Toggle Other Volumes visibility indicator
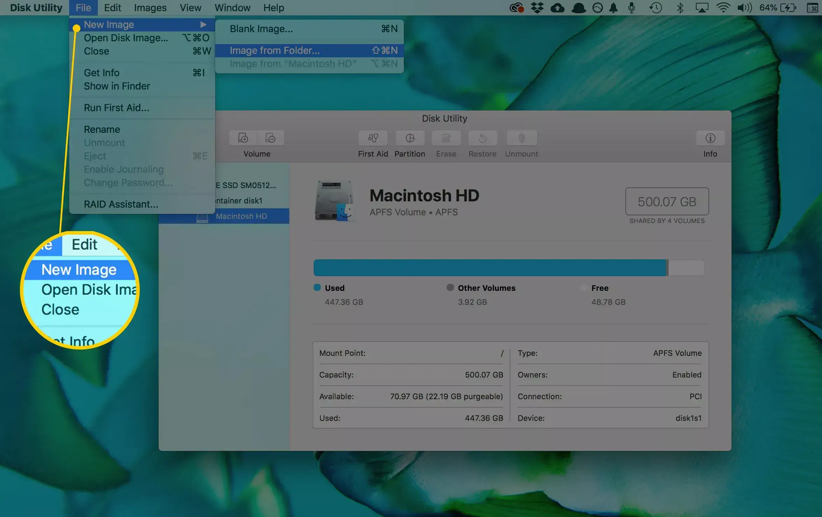The height and width of the screenshot is (517, 822). [x=449, y=288]
